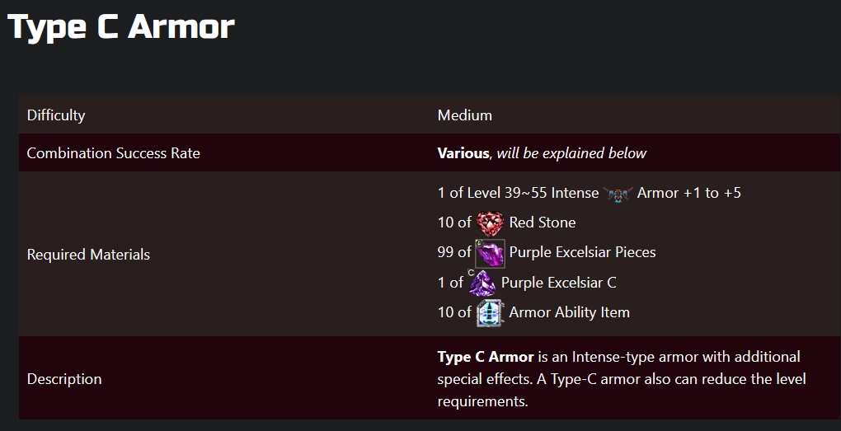Click the Type C Armor page heading
Viewport: 841px width, 431px height.
click(121, 27)
